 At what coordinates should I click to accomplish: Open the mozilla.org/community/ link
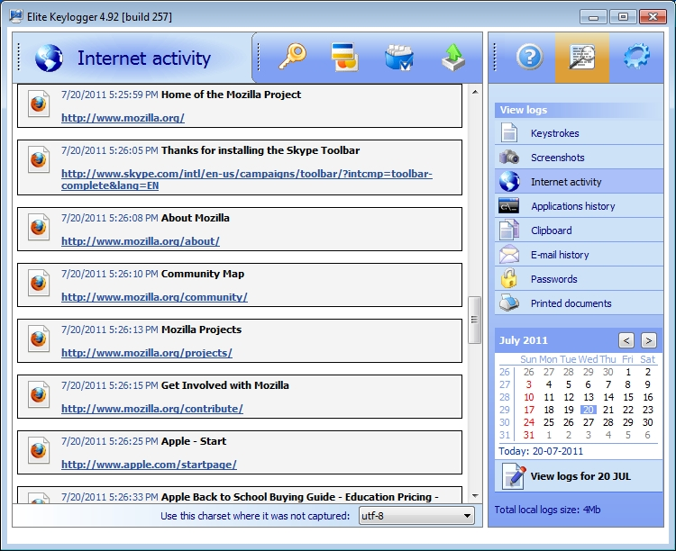[x=154, y=297]
